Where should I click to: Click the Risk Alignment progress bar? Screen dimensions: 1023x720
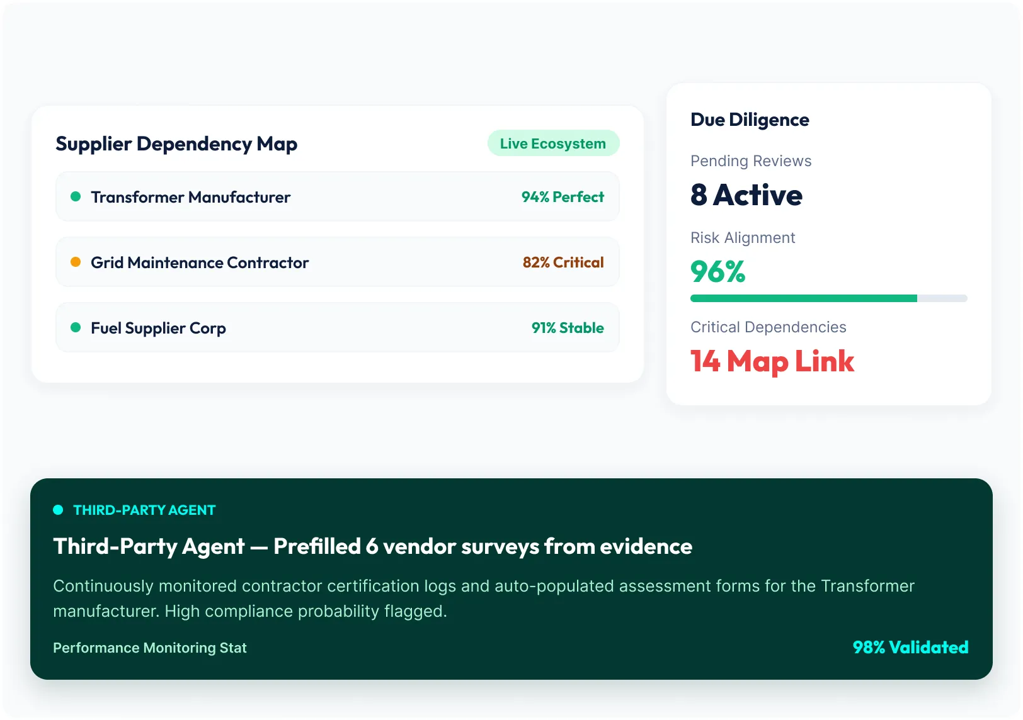click(x=829, y=298)
